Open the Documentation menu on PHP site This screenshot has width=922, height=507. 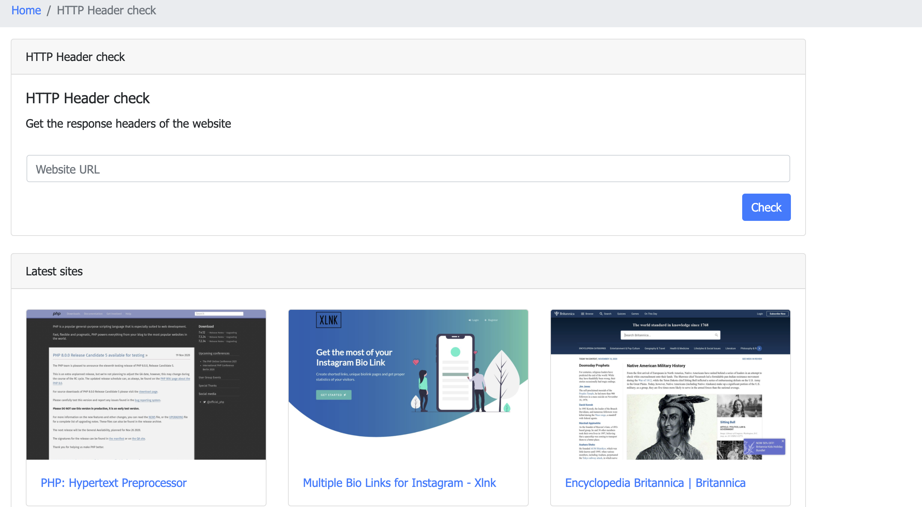click(x=93, y=313)
